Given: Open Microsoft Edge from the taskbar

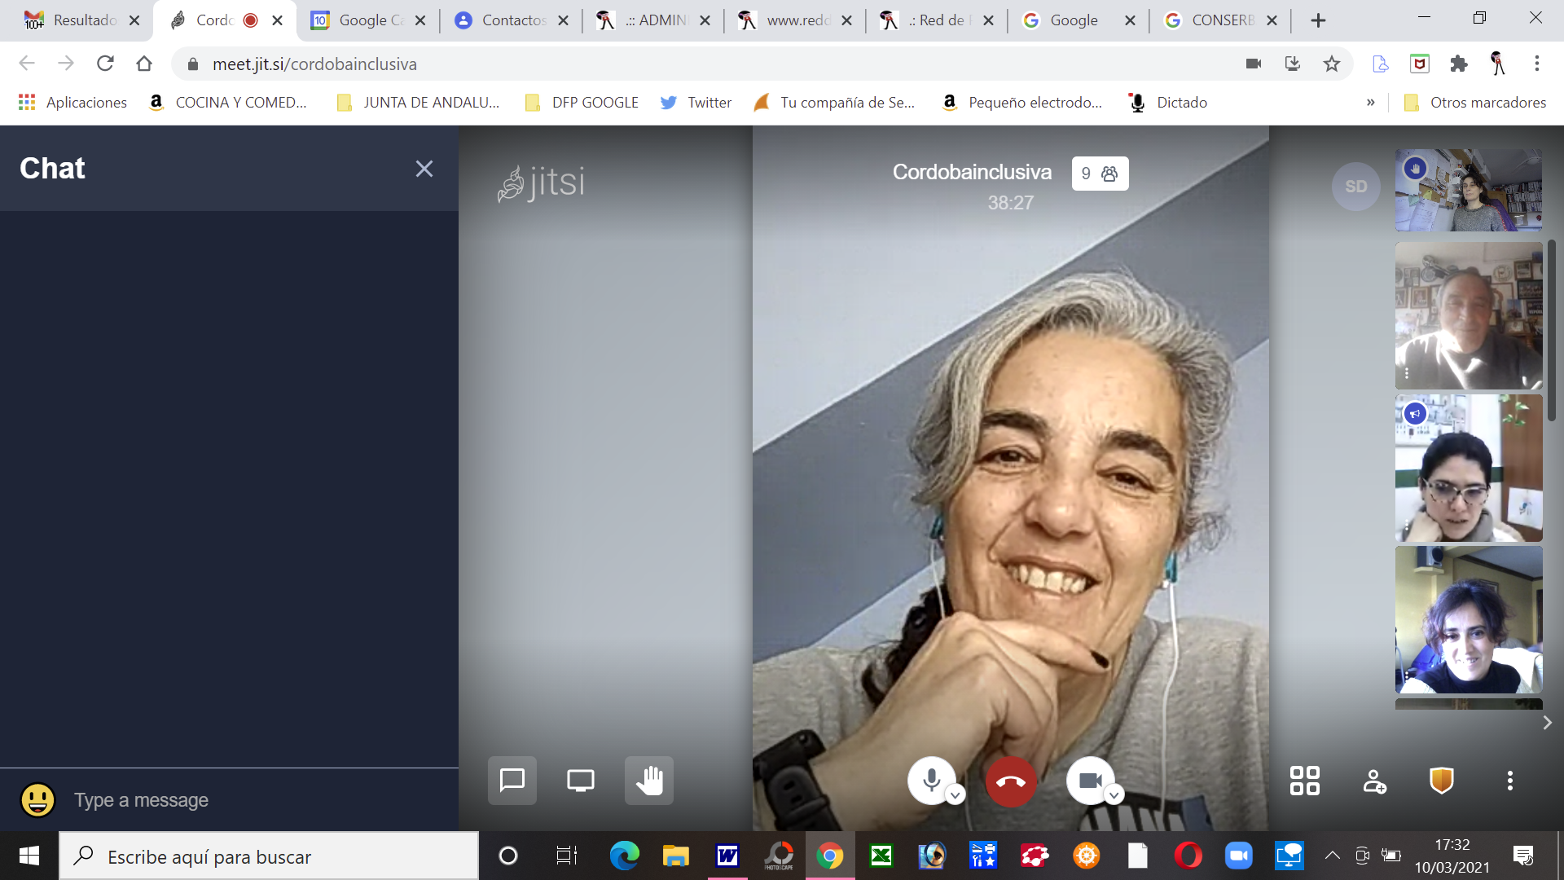Looking at the screenshot, I should [x=625, y=856].
